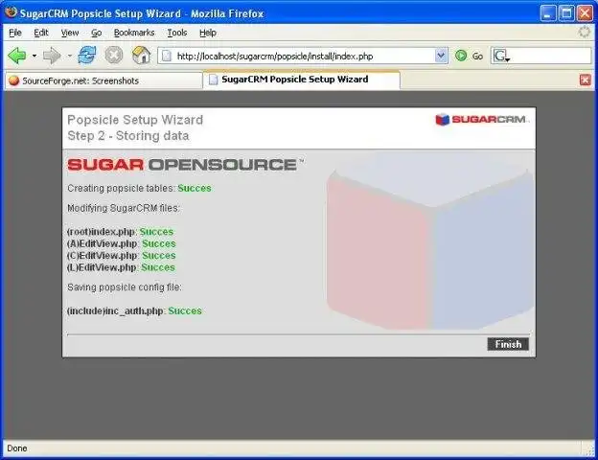Switch to the SourceForge.net: Screenshots tab

103,80
